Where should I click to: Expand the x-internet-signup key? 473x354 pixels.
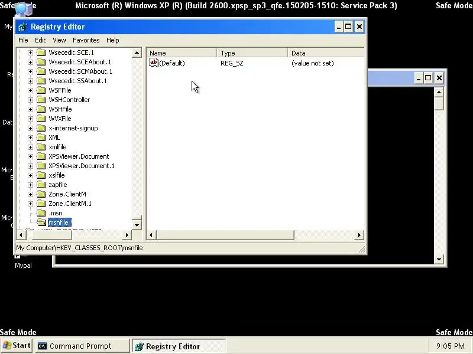(x=30, y=128)
